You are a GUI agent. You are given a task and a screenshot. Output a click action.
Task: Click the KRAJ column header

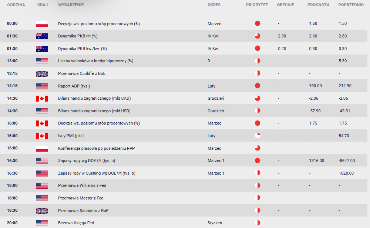(x=43, y=5)
